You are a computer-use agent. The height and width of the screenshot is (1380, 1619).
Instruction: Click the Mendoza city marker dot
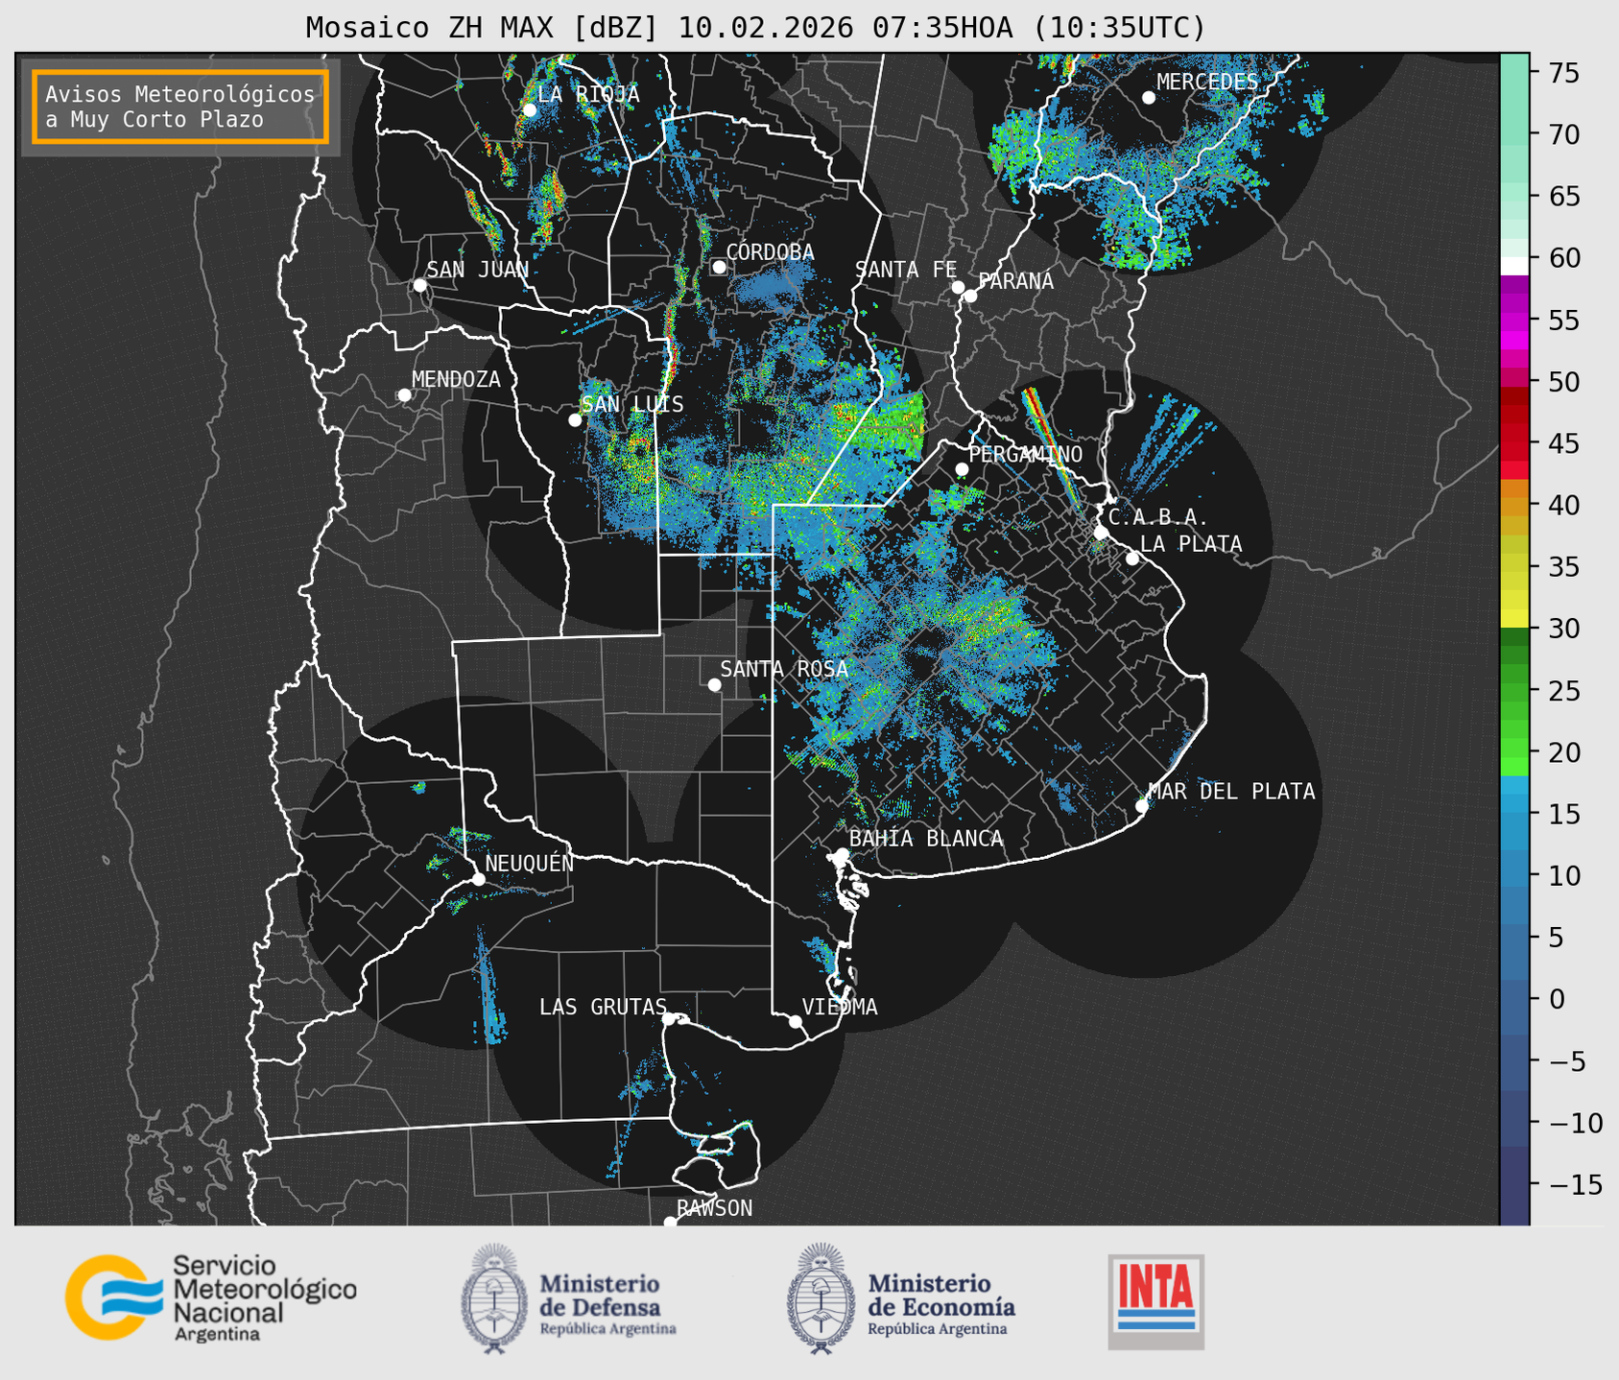click(x=404, y=395)
